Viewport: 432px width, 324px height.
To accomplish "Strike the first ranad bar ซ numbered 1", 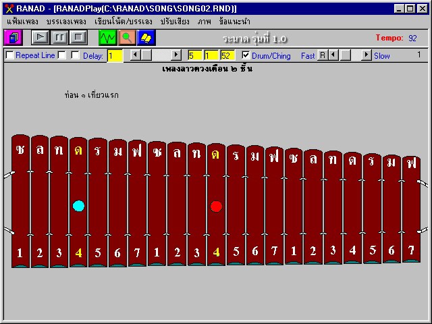I will pyautogui.click(x=20, y=201).
